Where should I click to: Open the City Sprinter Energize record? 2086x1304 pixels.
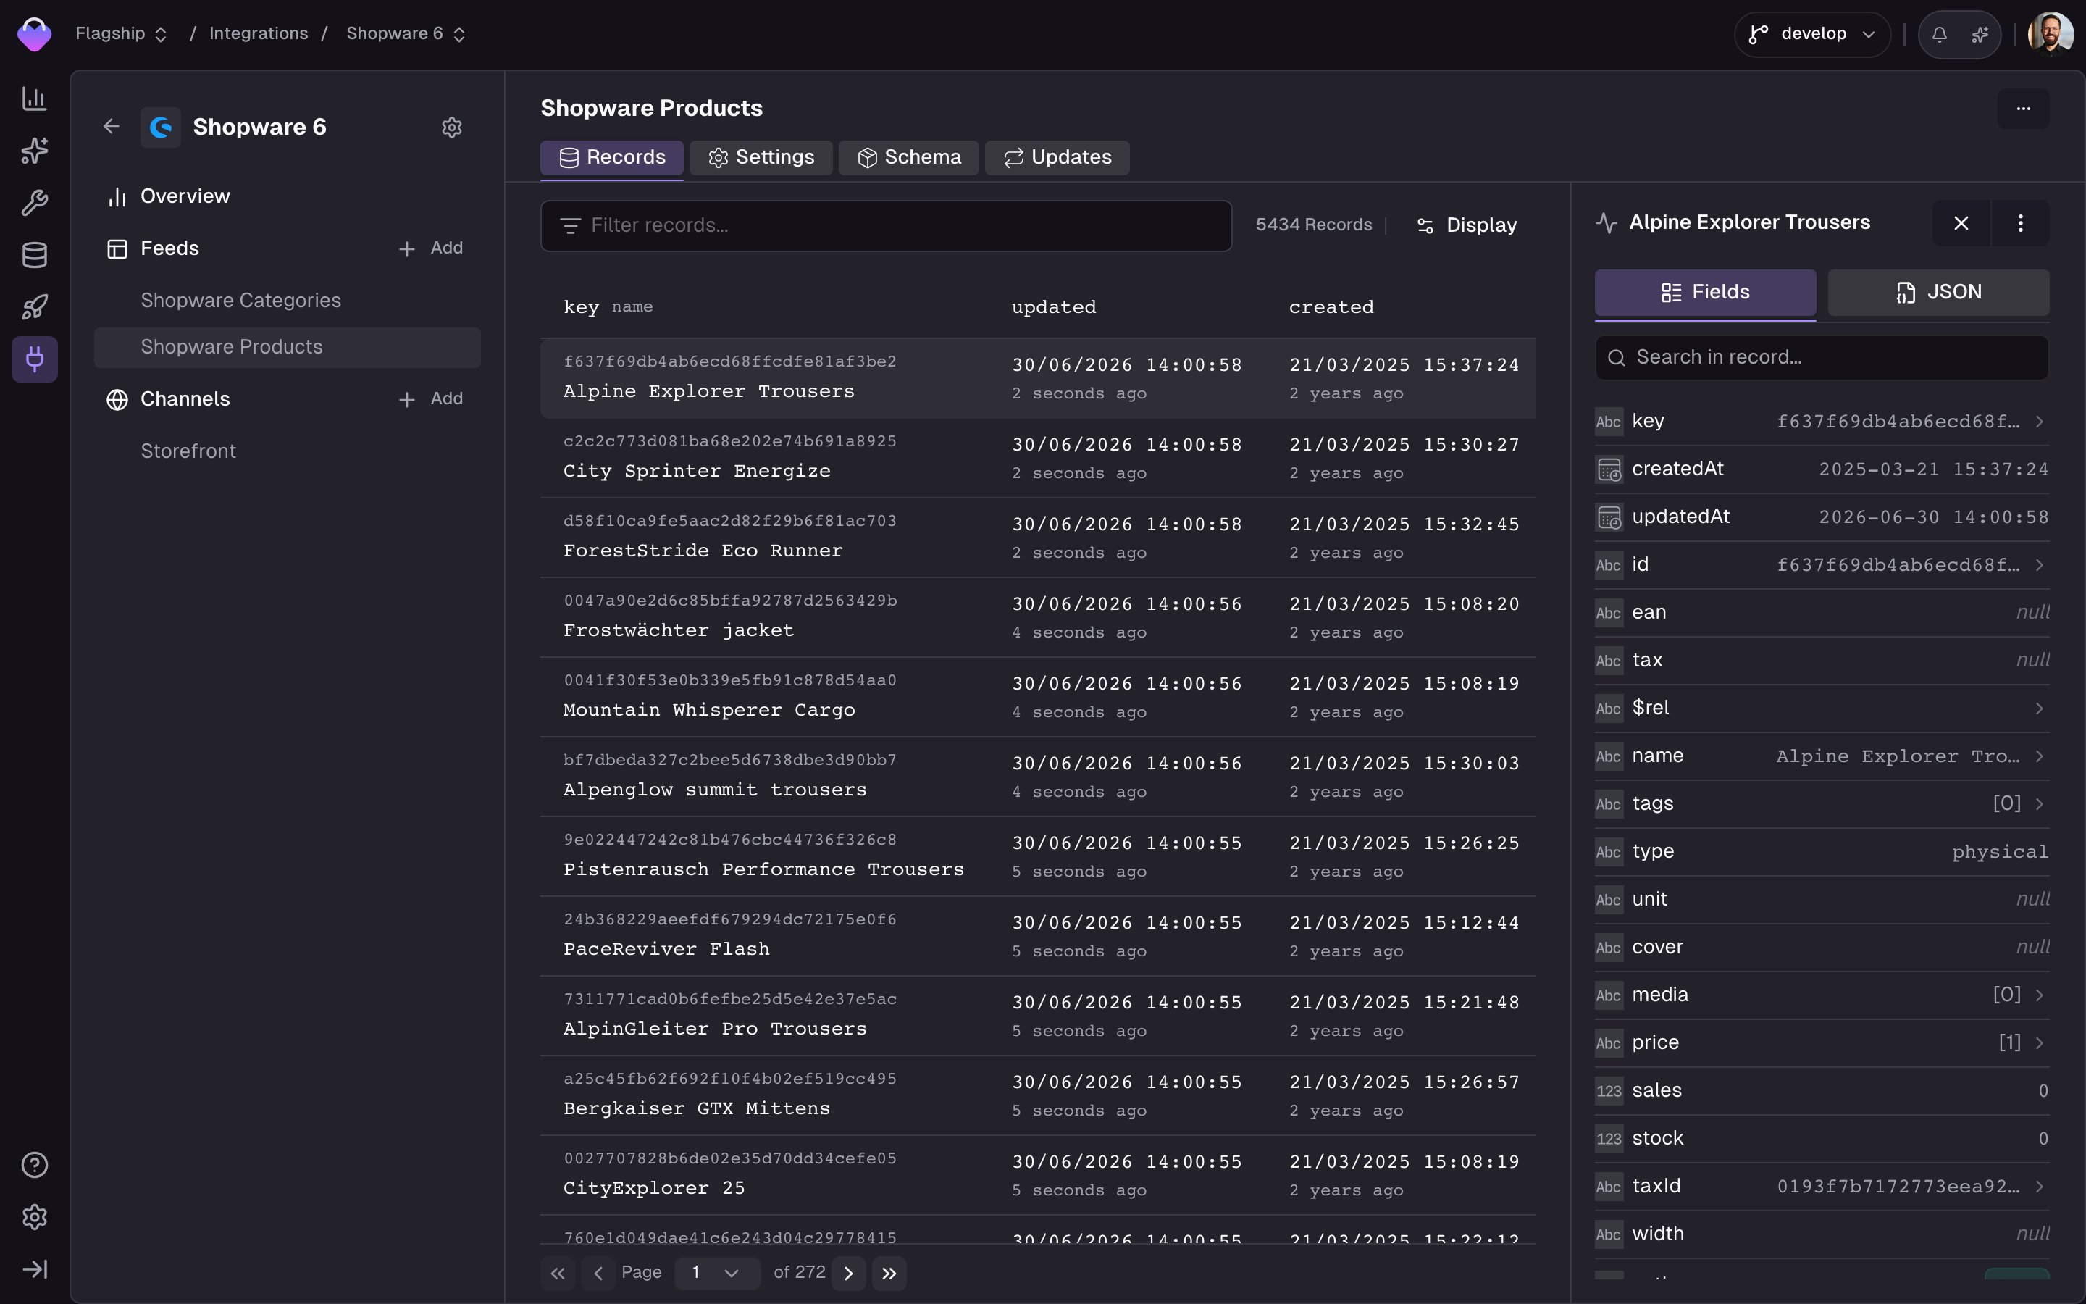click(1037, 458)
